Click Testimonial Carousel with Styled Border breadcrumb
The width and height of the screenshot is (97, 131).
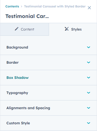(x=55, y=6)
